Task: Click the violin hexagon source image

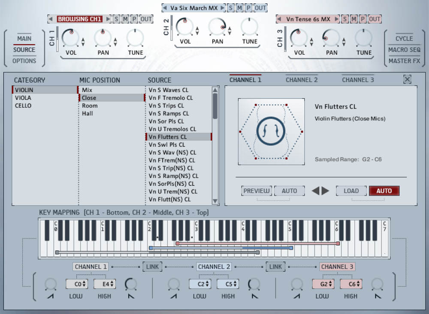Action: 270,132
